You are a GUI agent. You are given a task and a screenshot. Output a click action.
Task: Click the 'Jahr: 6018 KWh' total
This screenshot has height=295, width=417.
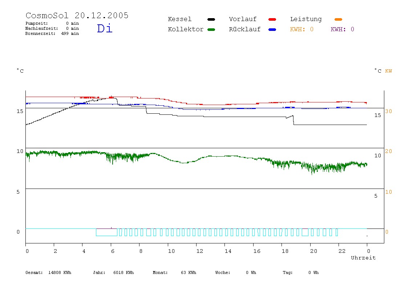point(113,272)
